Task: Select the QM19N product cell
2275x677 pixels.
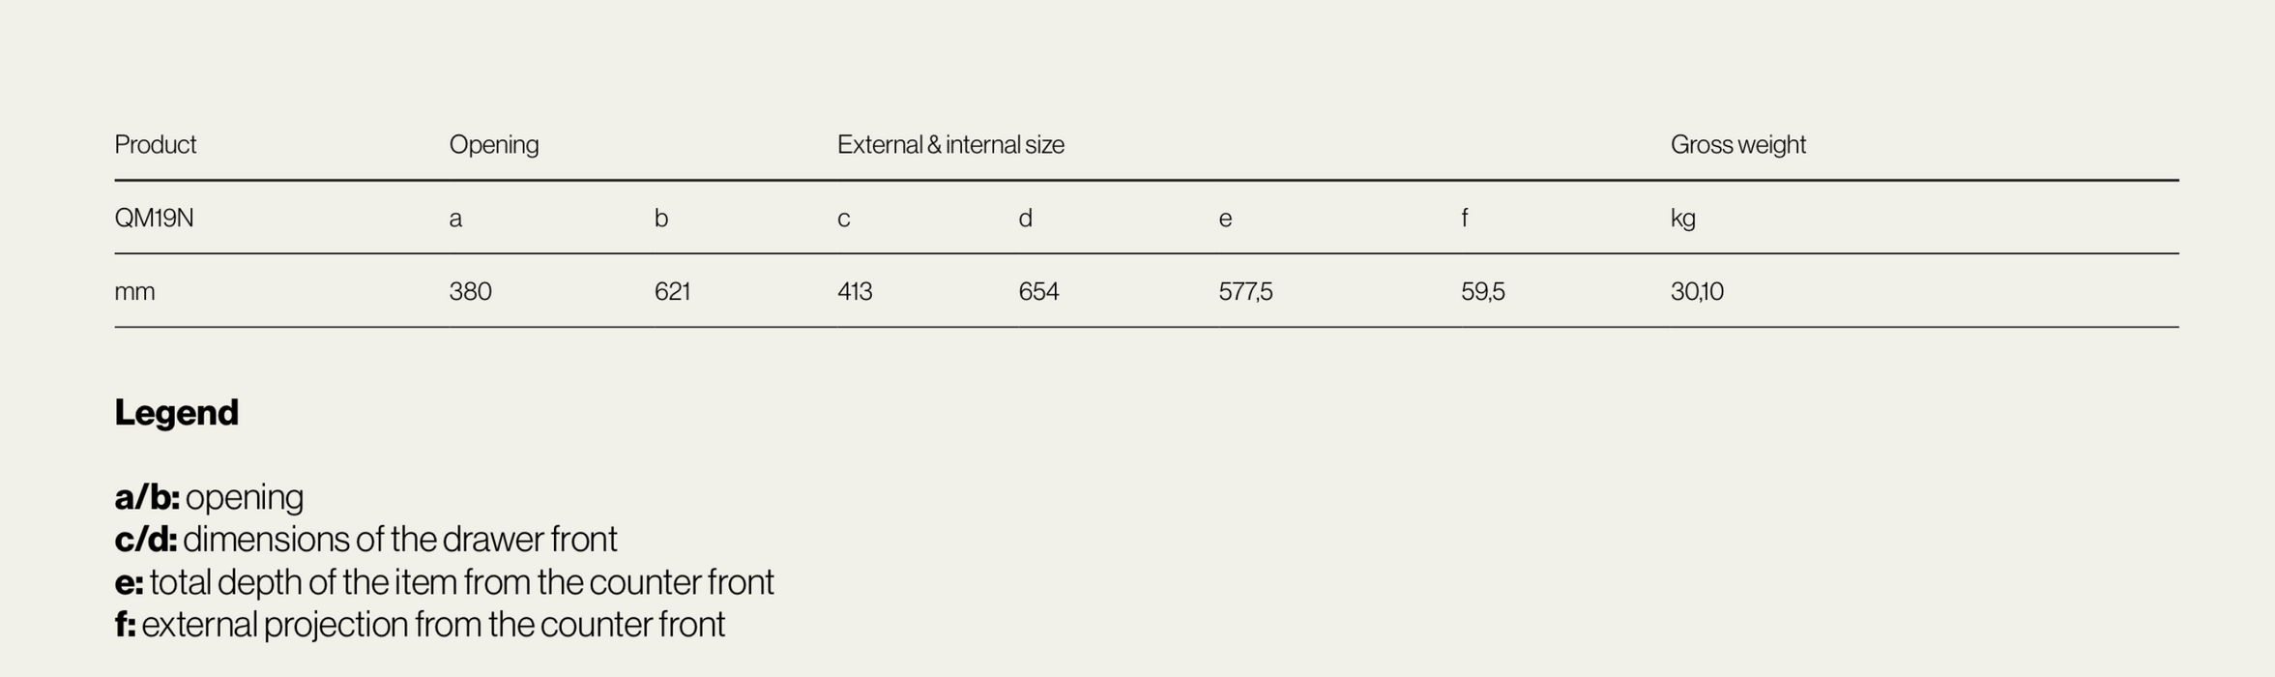Action: [x=154, y=219]
